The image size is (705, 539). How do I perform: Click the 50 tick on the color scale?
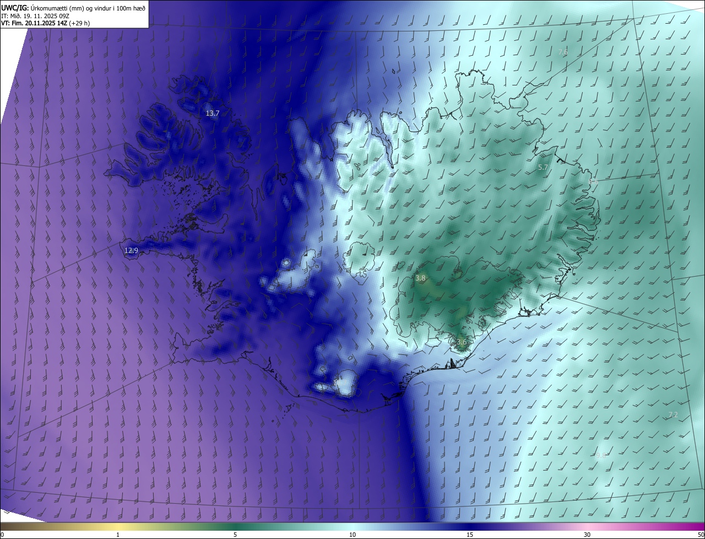tap(701, 535)
